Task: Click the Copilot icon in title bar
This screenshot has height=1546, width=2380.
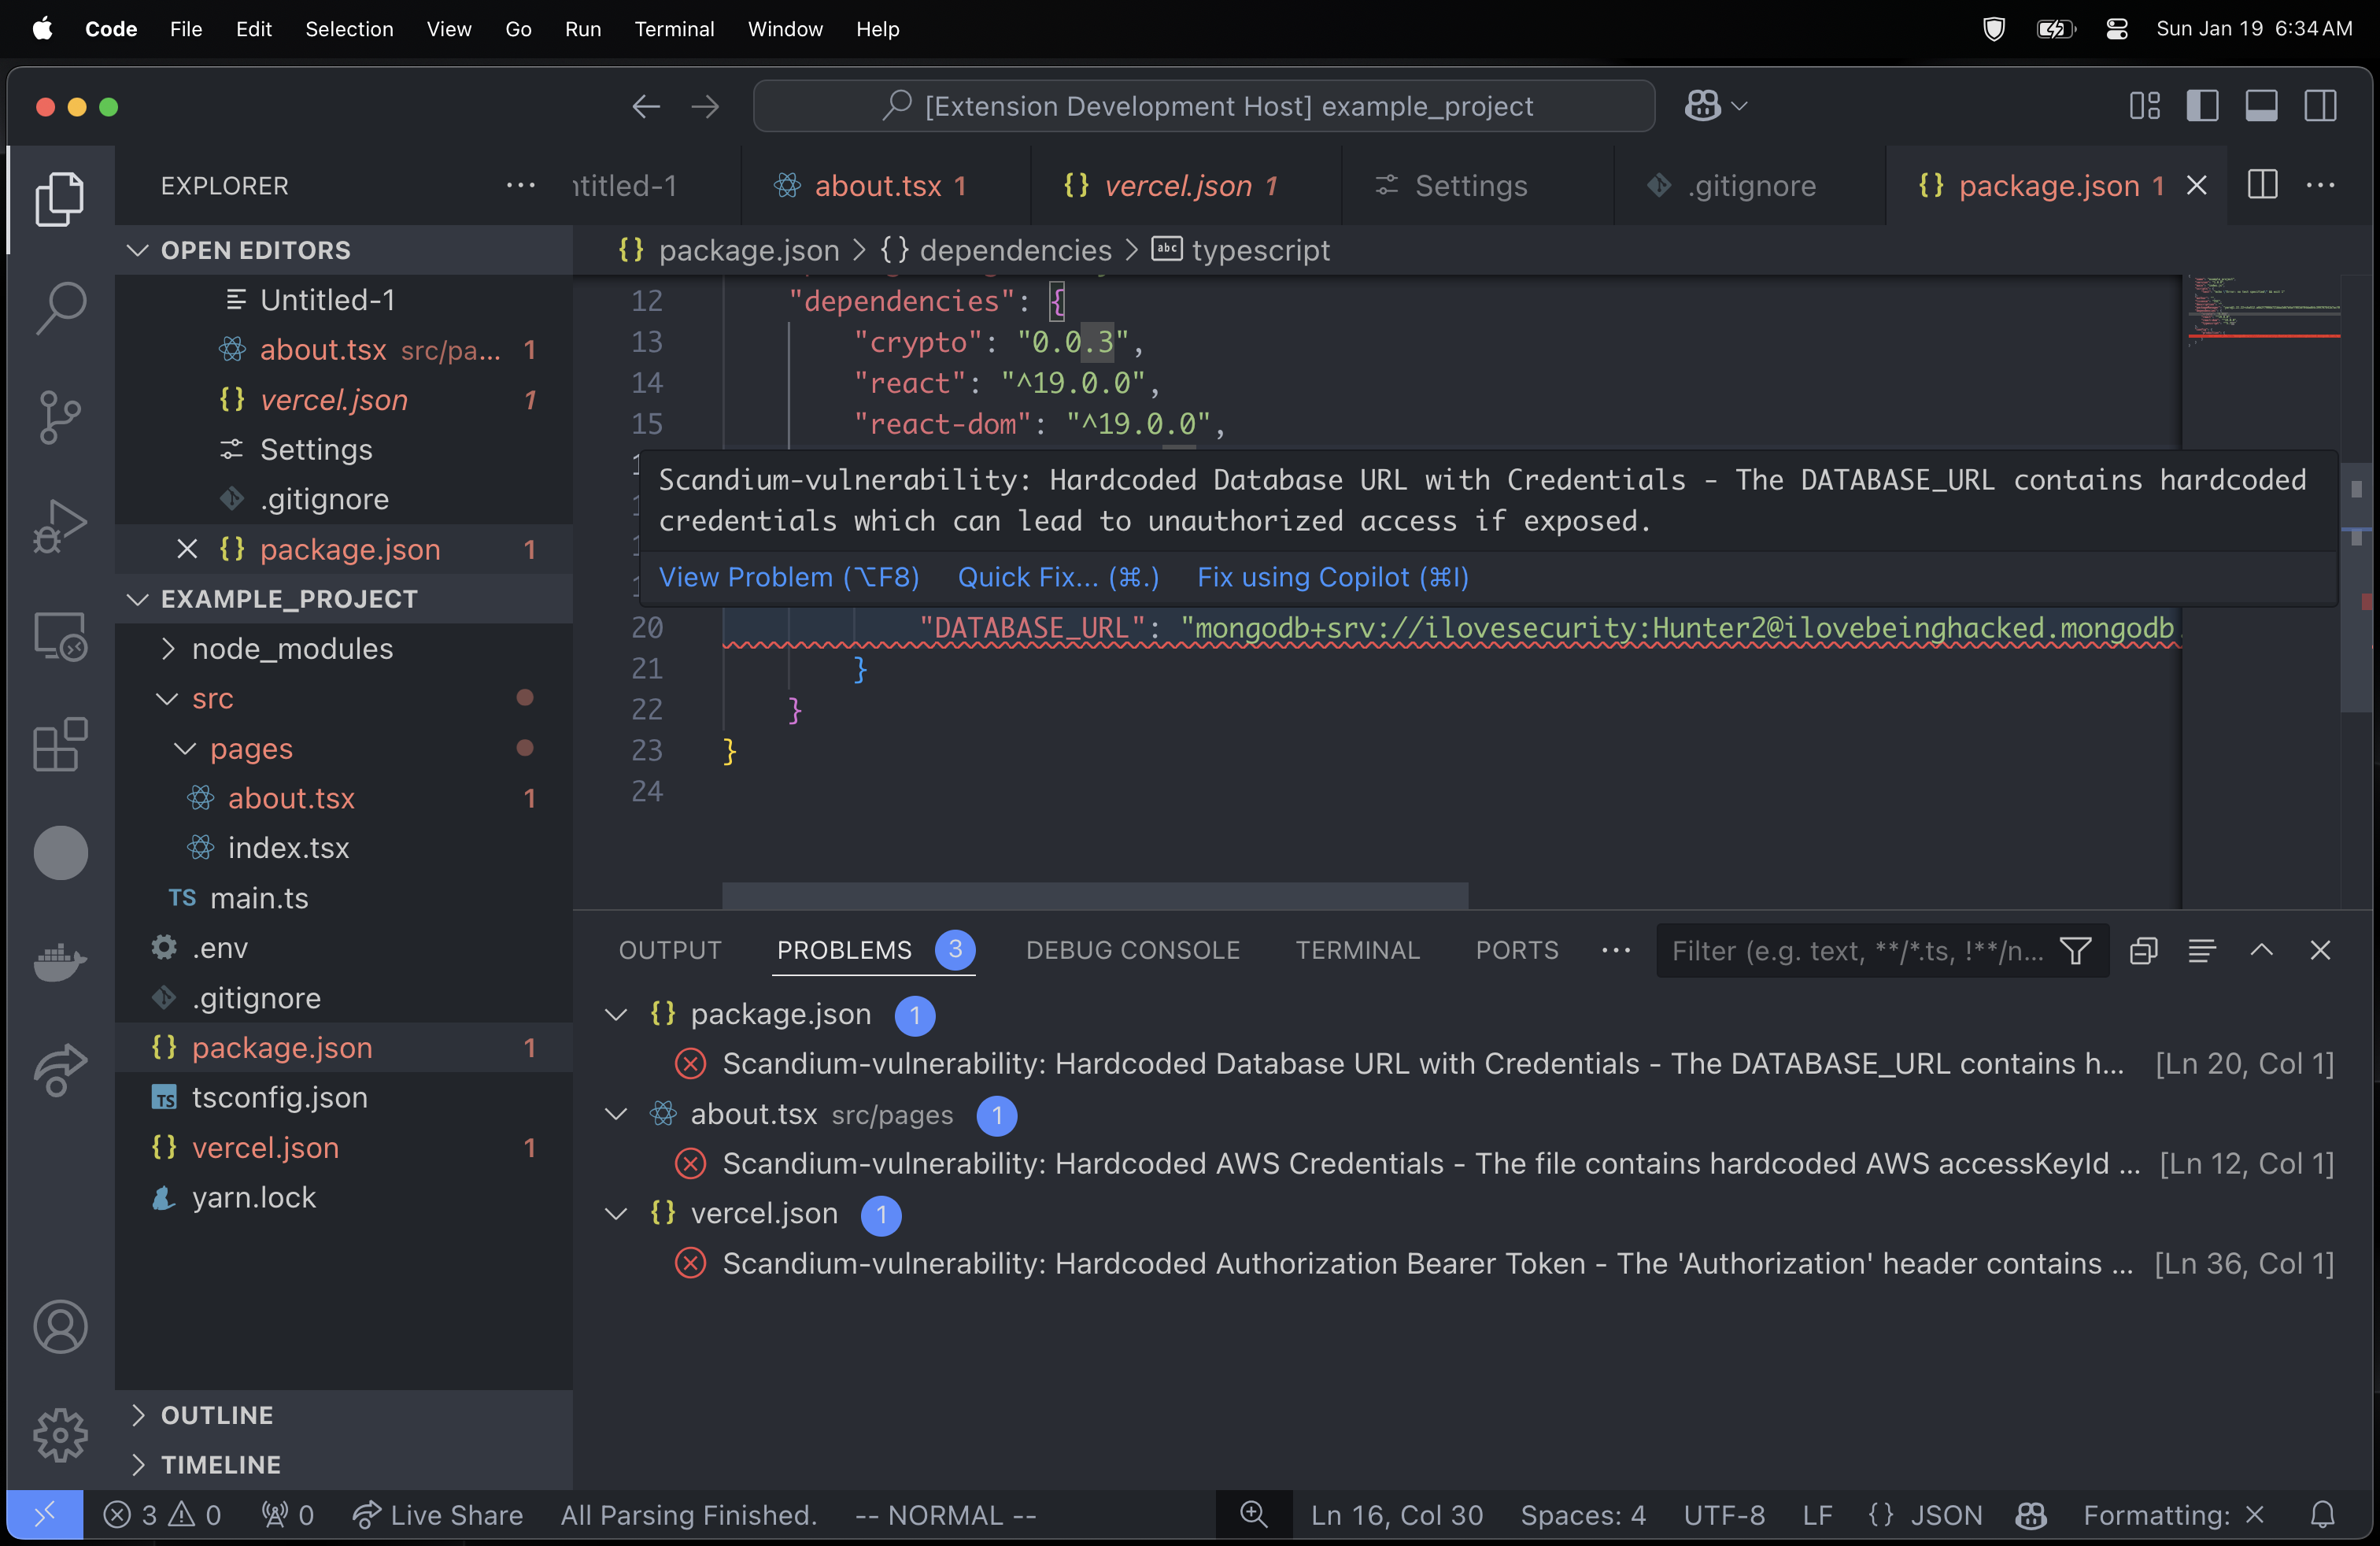Action: [1702, 106]
